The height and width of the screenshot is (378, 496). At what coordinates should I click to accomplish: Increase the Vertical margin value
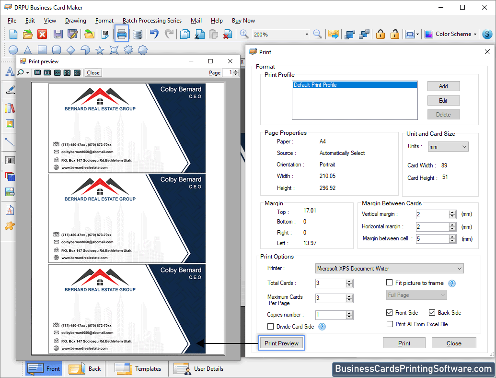(452, 212)
